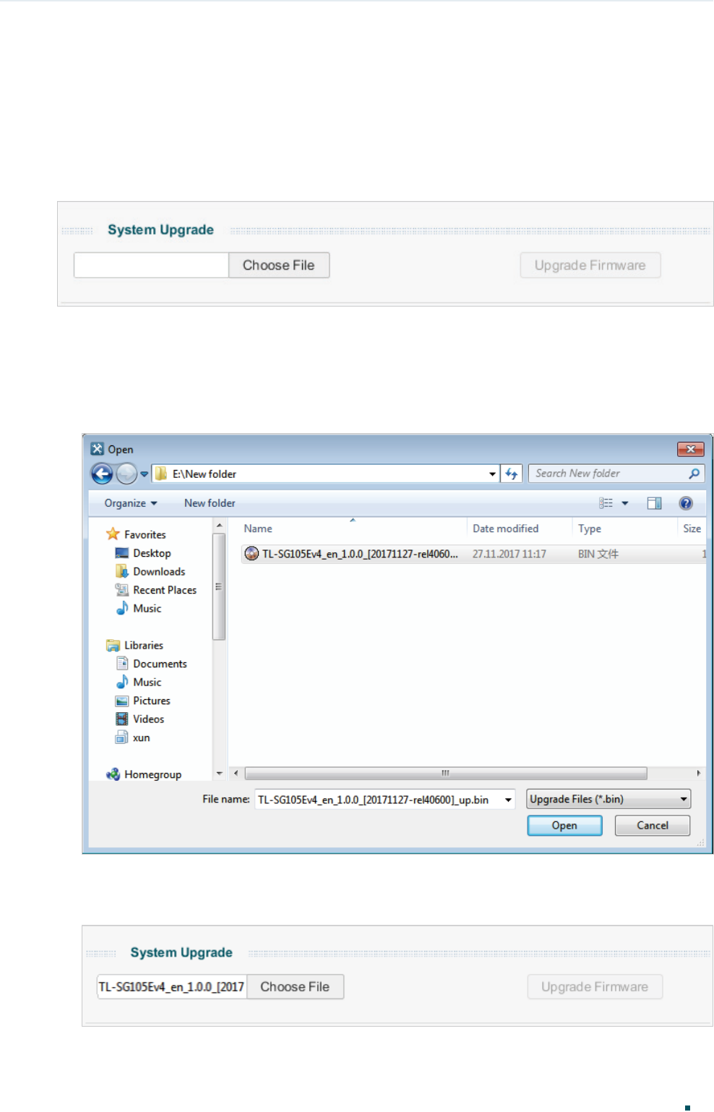714x1112 pixels.
Task: Click the Documents library icon
Action: point(122,664)
